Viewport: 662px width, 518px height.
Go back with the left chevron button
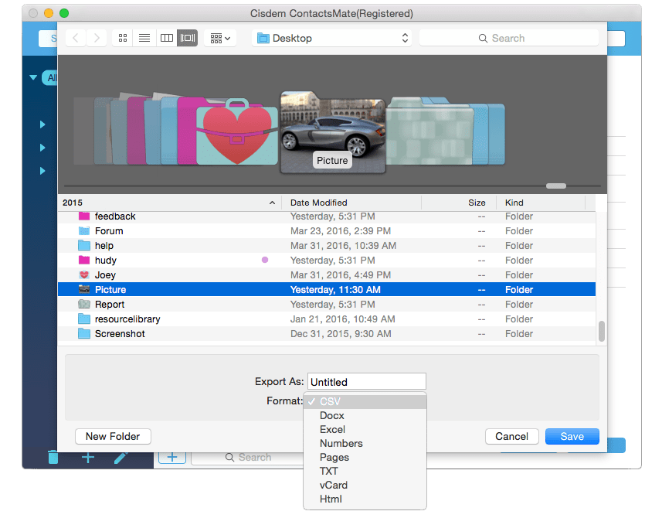[x=76, y=38]
